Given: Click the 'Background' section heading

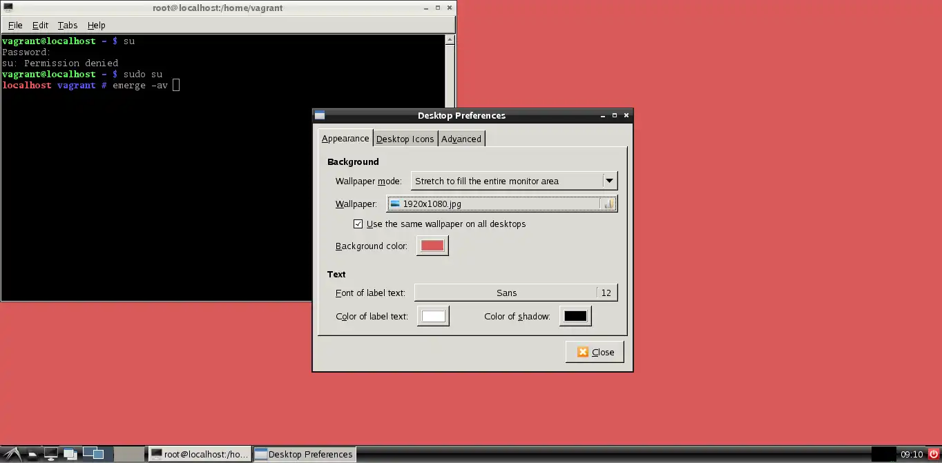Looking at the screenshot, I should click(353, 161).
